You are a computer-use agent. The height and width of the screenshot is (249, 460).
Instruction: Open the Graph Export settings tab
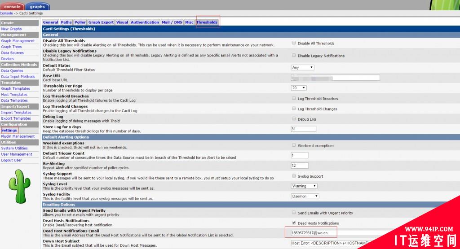tap(101, 22)
